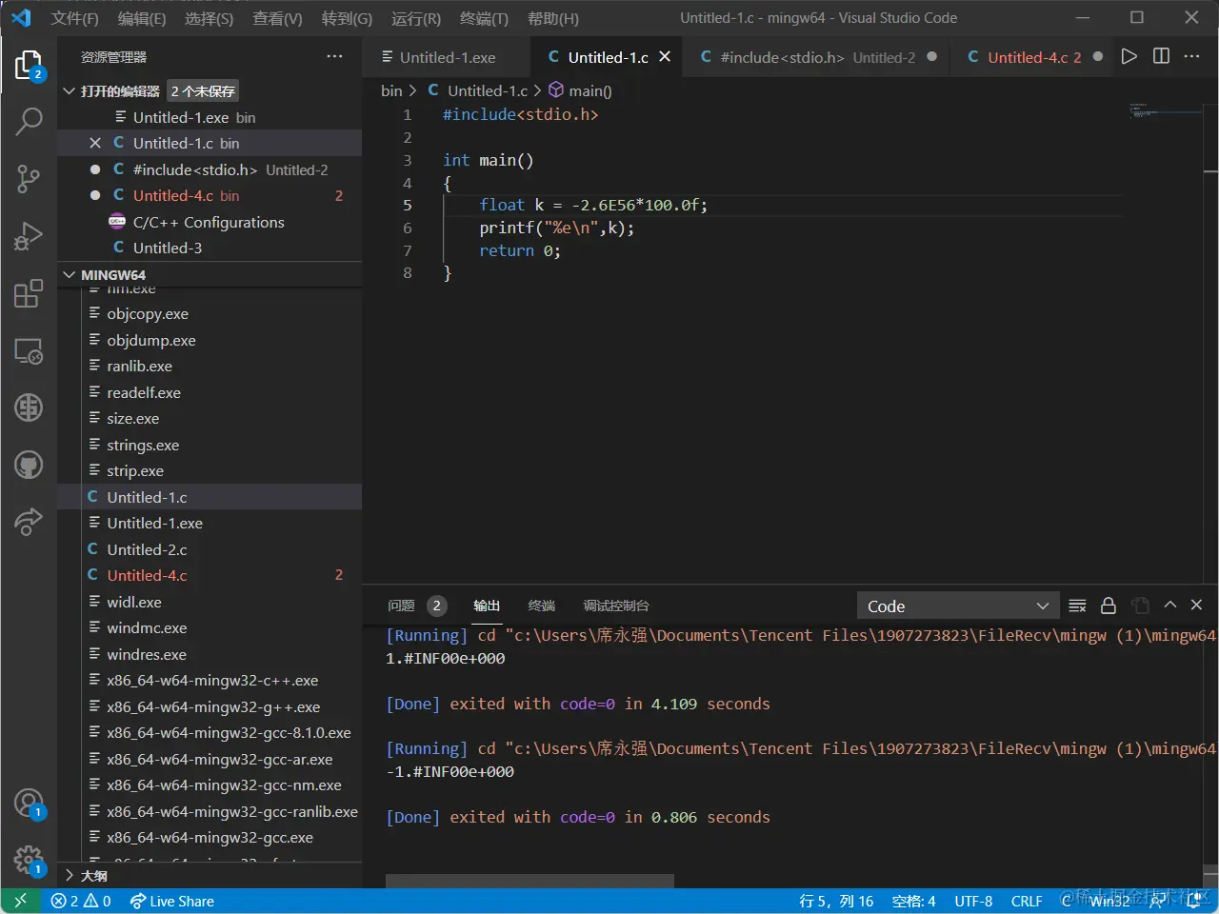Toggle output scroll lock icon
Image resolution: width=1219 pixels, height=914 pixels.
coord(1109,606)
